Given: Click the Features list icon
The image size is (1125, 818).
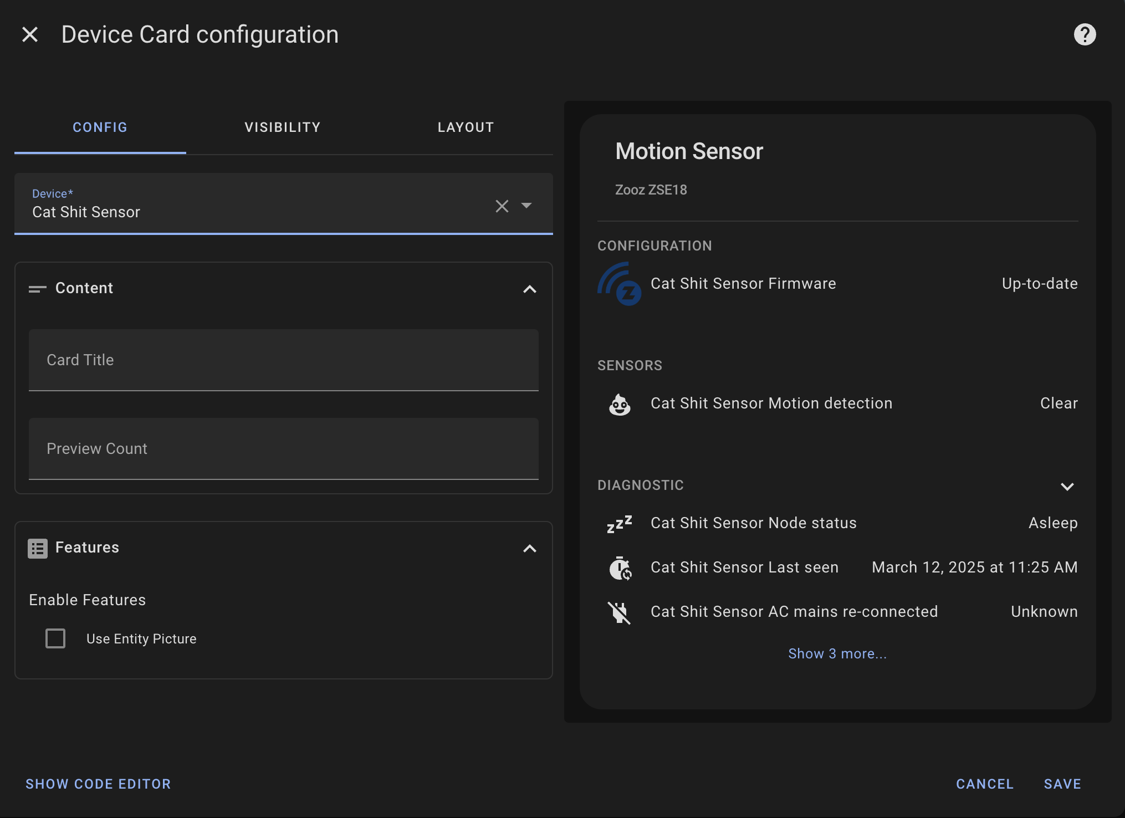Looking at the screenshot, I should [38, 548].
